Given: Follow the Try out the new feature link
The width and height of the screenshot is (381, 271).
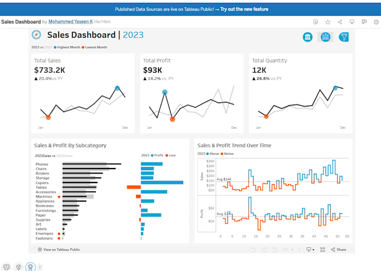Looking at the screenshot, I should pos(244,9).
